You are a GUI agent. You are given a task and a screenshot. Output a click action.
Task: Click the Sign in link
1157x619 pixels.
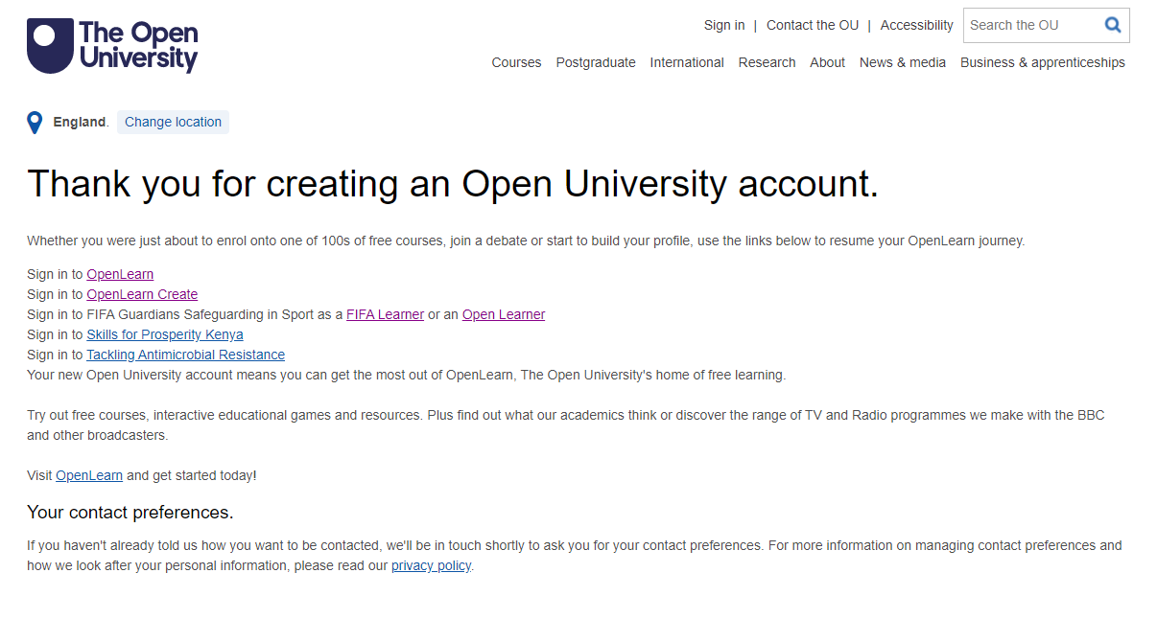[724, 25]
